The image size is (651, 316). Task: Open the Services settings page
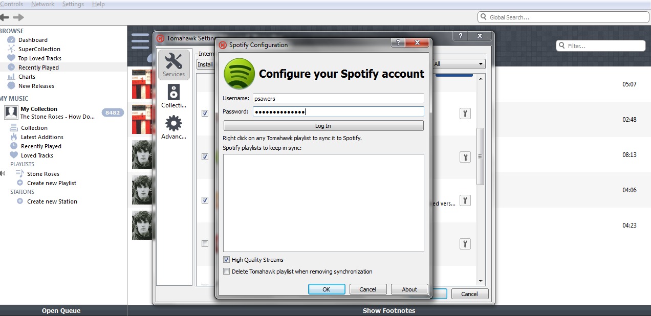(x=173, y=64)
